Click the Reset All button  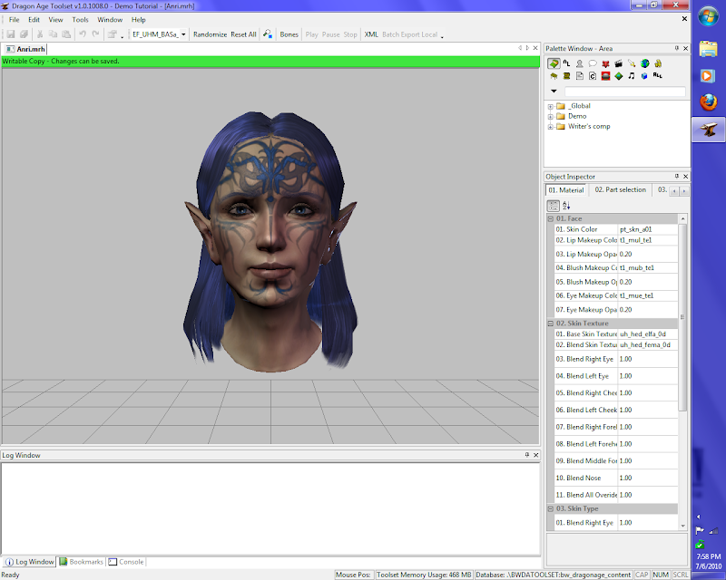point(243,34)
